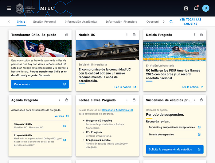Click Lee la noticia in Noticia UC
The image size is (215, 163).
(125, 87)
